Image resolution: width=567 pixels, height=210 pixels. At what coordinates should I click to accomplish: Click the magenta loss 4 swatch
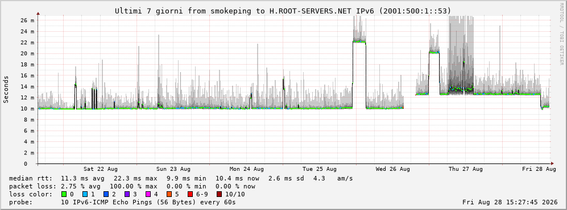(x=148, y=194)
